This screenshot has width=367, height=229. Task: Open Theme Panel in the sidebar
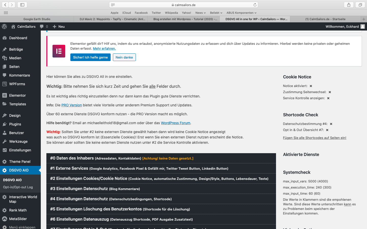coord(20,162)
